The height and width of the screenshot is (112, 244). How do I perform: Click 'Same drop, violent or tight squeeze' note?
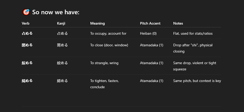195,66
